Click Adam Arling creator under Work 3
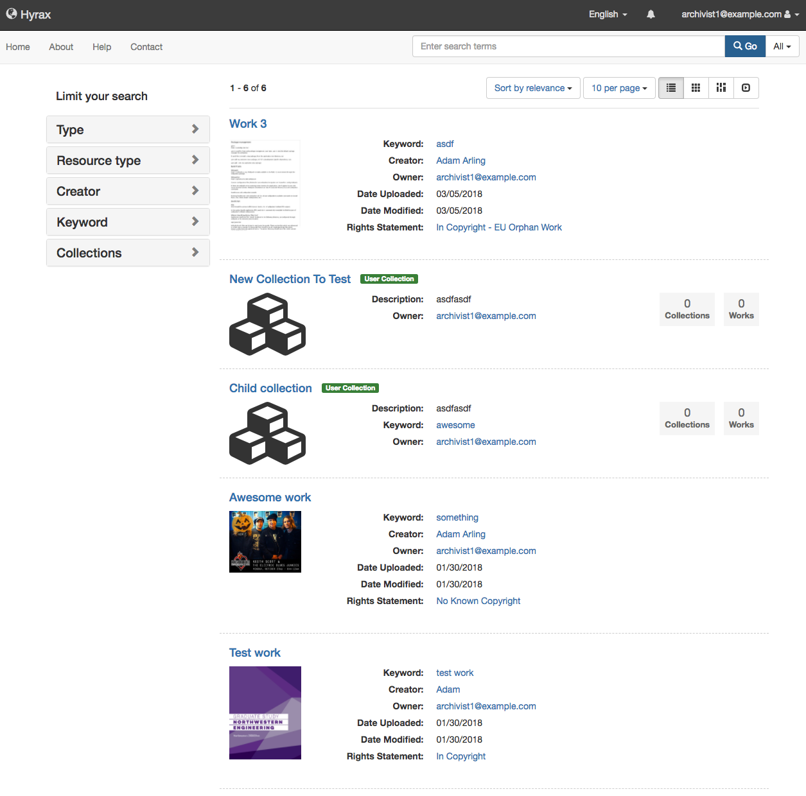Image resolution: width=806 pixels, height=796 pixels. tap(460, 160)
